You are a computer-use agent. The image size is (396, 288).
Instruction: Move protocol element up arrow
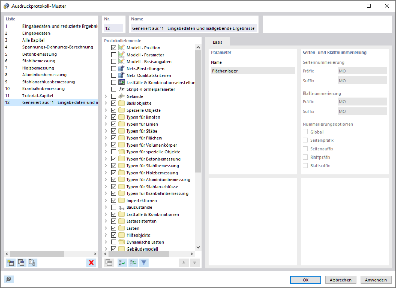tap(184, 263)
